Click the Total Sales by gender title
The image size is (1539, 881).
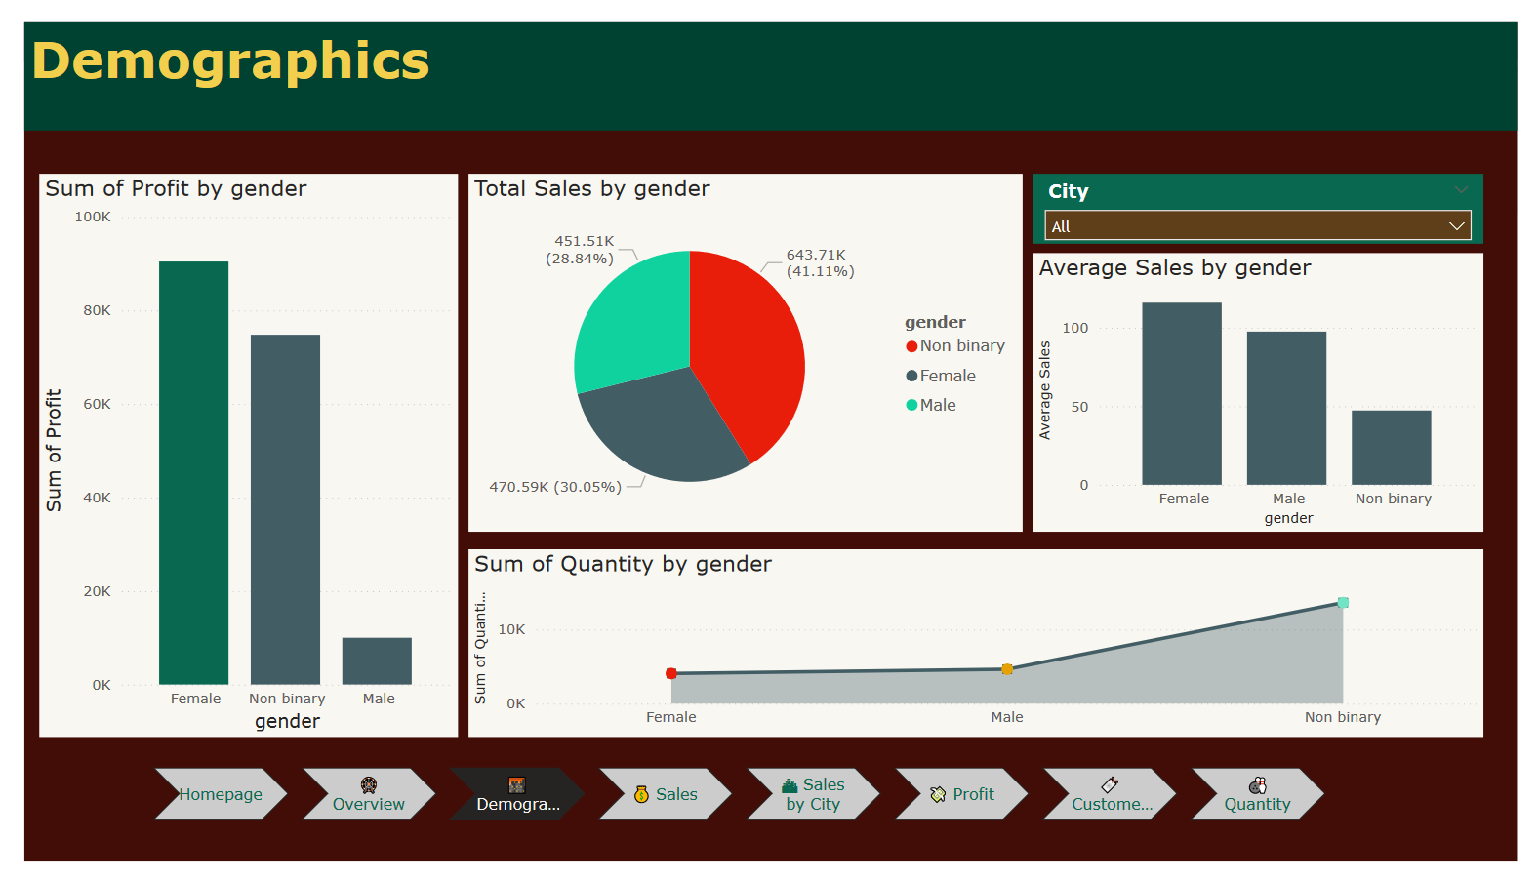(x=591, y=188)
